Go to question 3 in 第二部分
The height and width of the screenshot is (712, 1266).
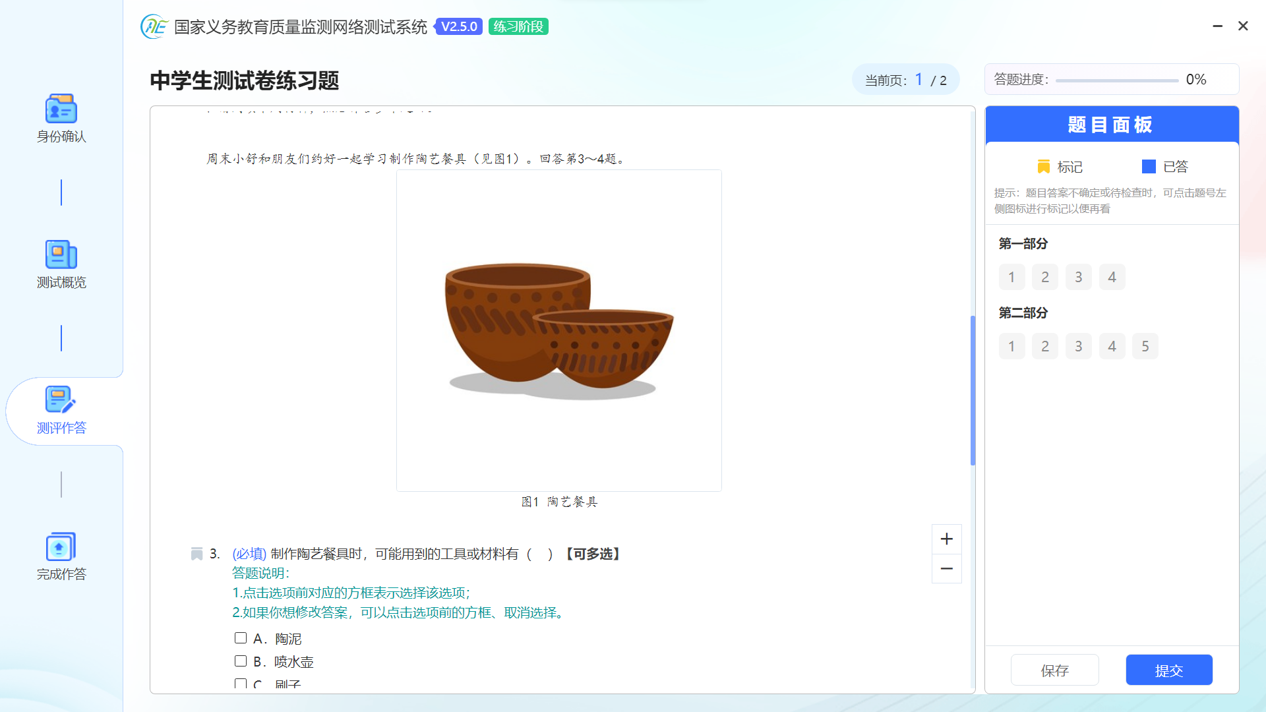[1078, 347]
